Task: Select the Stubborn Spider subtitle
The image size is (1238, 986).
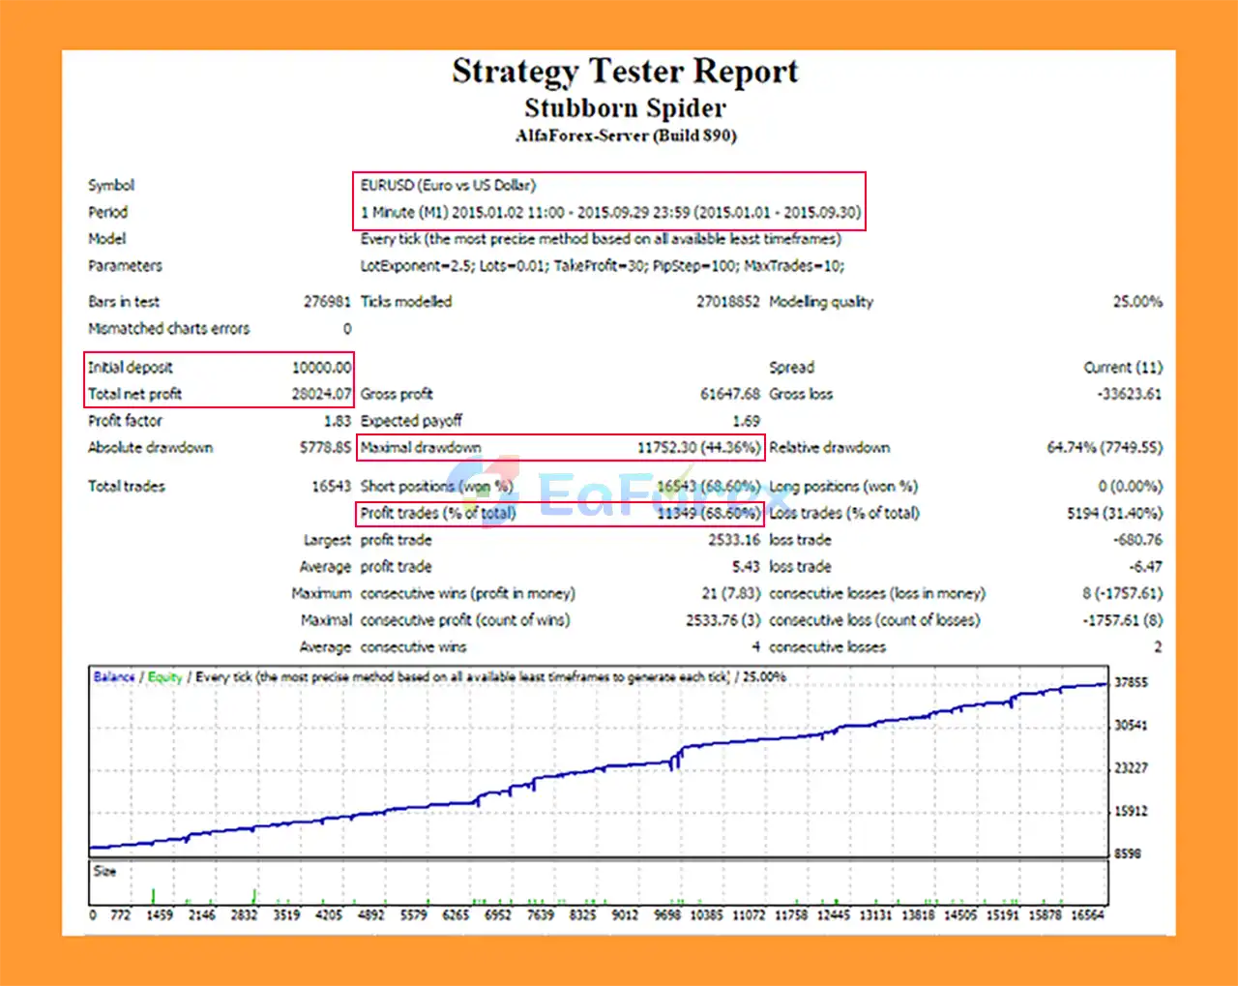Action: pos(624,108)
